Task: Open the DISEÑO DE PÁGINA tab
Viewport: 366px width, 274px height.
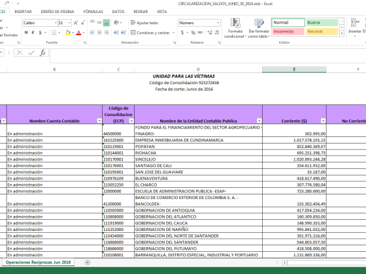Action: (x=58, y=12)
